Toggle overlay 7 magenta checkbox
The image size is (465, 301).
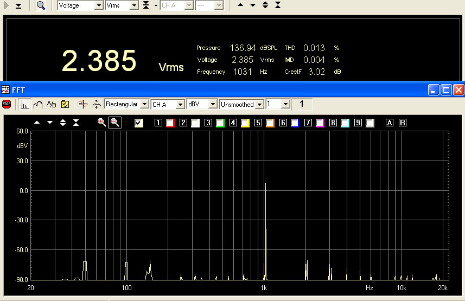point(320,123)
